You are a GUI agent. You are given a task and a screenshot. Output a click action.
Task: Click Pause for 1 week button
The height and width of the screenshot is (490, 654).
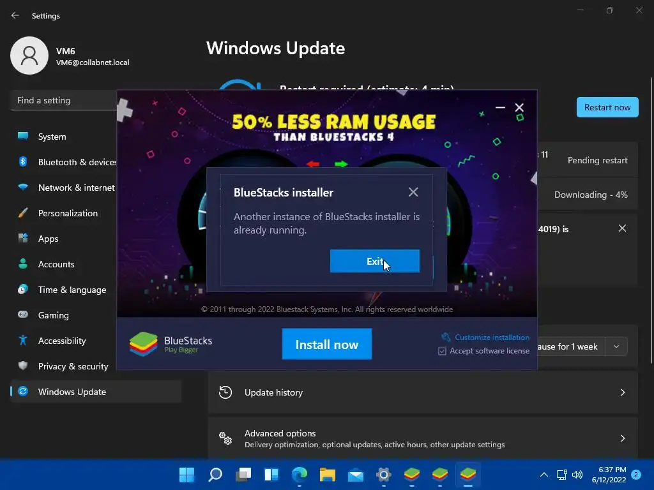tap(571, 346)
